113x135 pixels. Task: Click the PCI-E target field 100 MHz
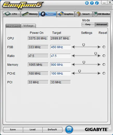pos(60,73)
